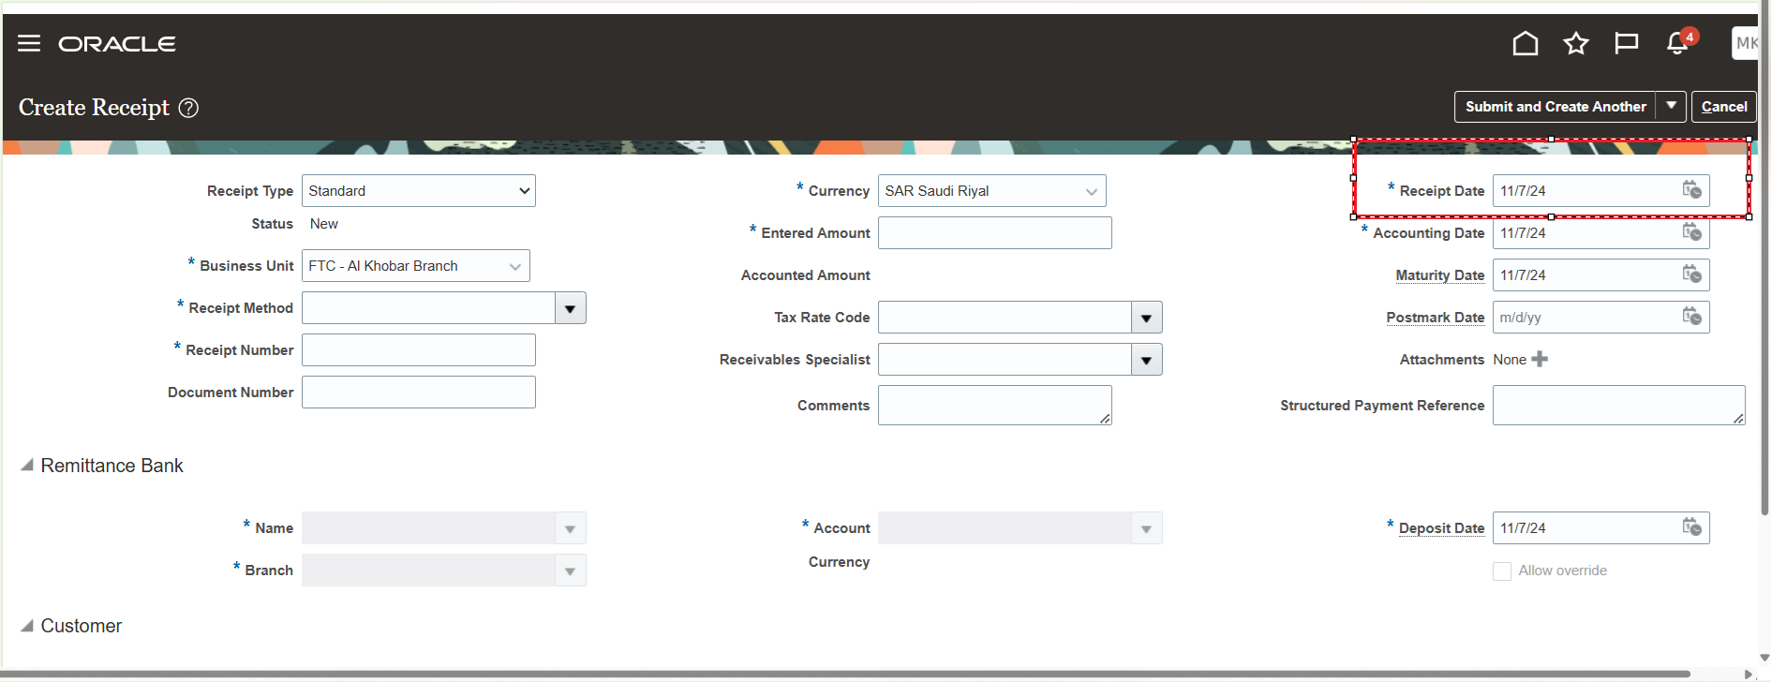Collapse the Customer section

coord(27,625)
